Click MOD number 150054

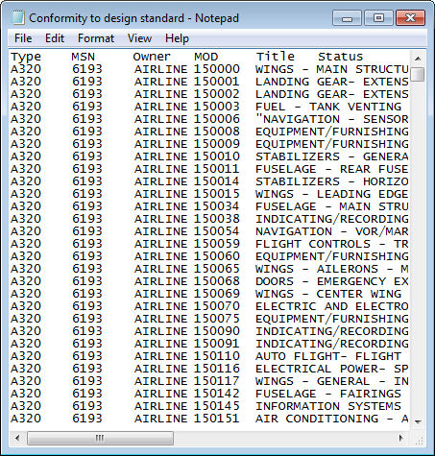click(217, 231)
